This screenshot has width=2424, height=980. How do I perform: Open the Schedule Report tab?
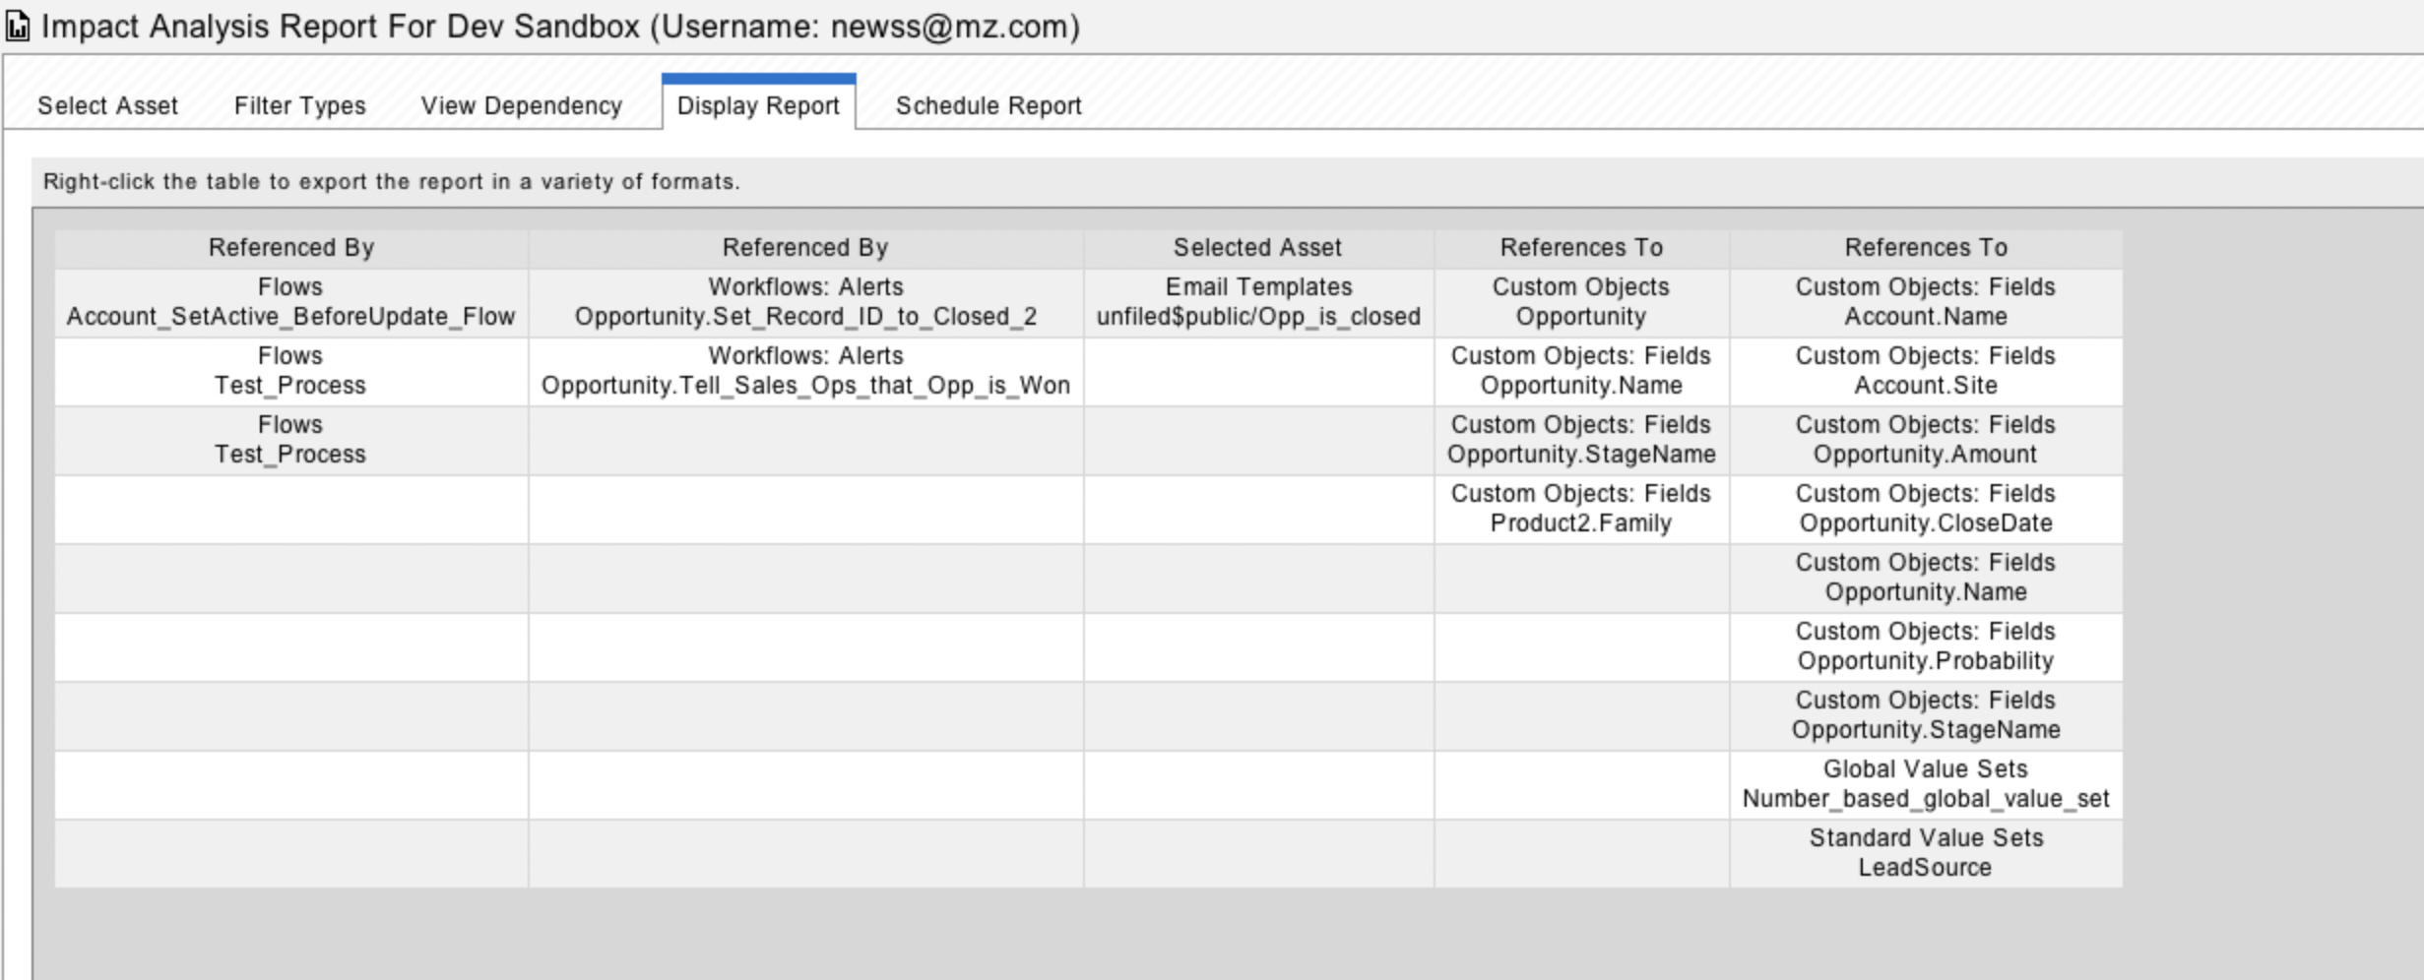point(988,105)
